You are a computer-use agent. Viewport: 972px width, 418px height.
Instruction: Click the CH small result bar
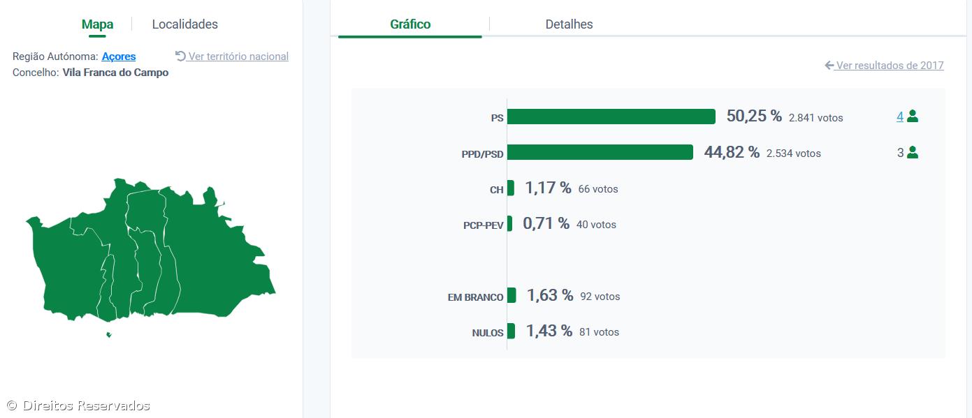[511, 188]
